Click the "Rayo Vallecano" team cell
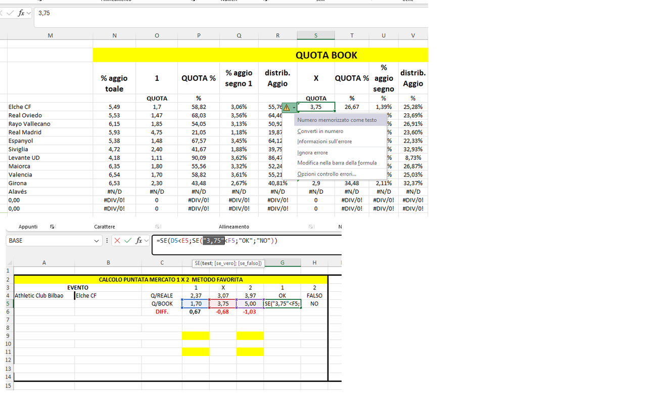This screenshot has width=647, height=398. [50, 124]
